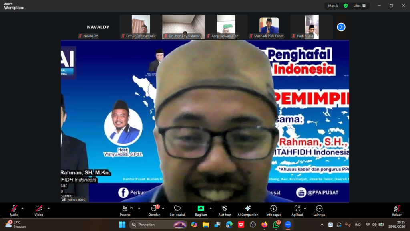Expand Aplikasi options arrow

click(305, 209)
